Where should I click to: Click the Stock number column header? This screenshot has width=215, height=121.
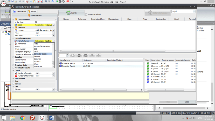coord(161,19)
